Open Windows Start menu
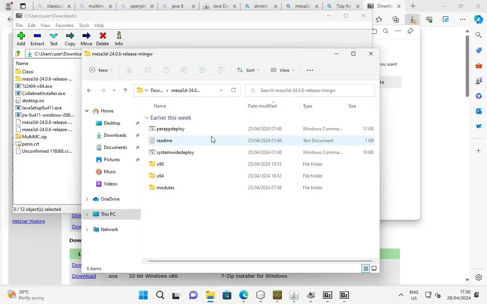Viewport: 487px width, 304px height. click(x=143, y=295)
